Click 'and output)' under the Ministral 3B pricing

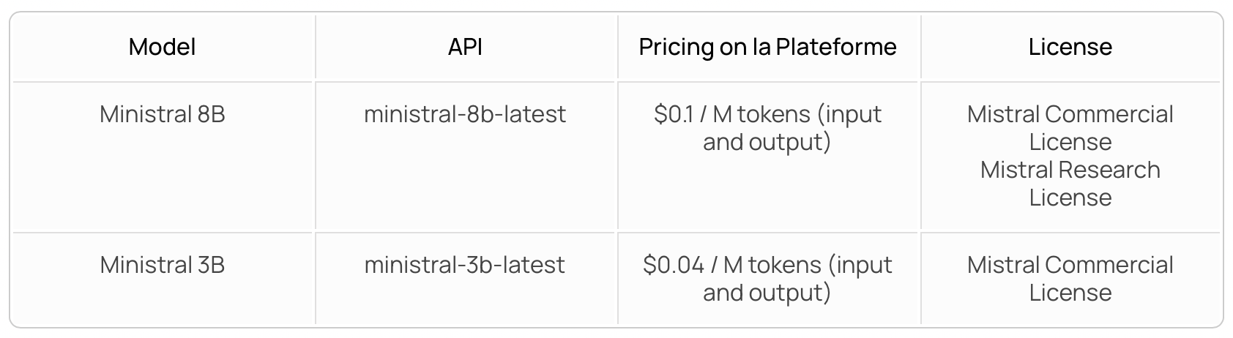pyautogui.click(x=767, y=293)
